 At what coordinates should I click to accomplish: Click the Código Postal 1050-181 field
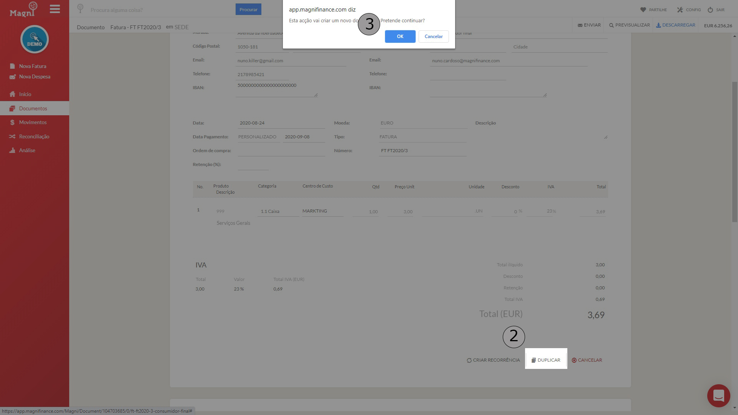pos(262,47)
